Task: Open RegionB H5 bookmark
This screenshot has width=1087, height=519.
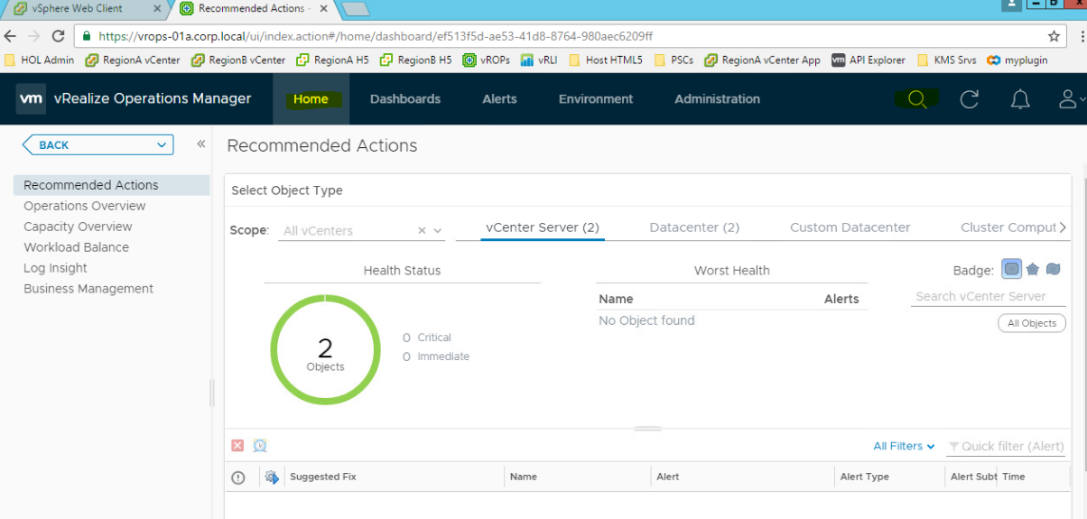Action: coord(416,60)
